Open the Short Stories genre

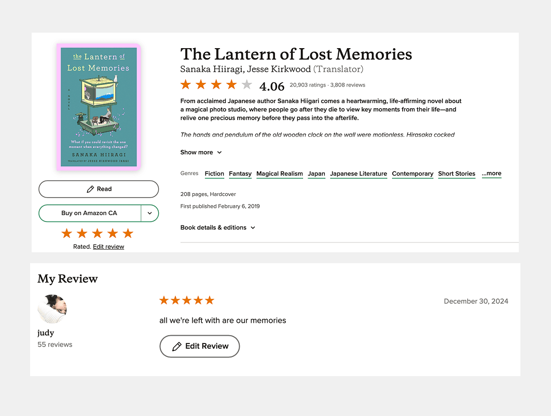point(457,174)
